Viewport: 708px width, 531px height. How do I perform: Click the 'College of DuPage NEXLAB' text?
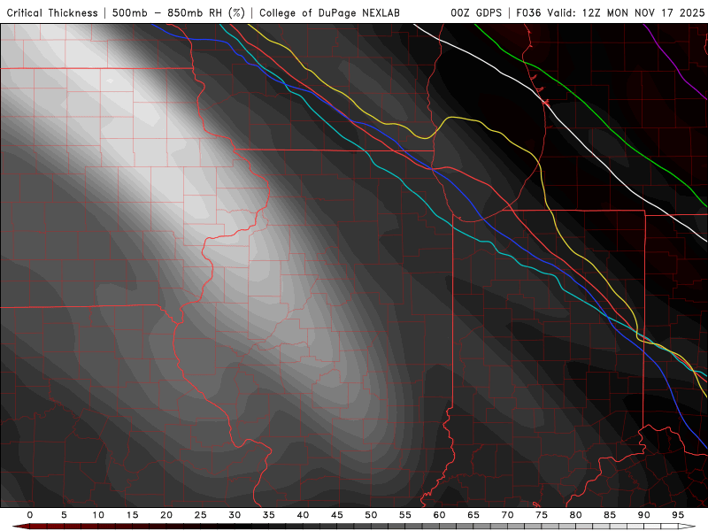tap(329, 12)
